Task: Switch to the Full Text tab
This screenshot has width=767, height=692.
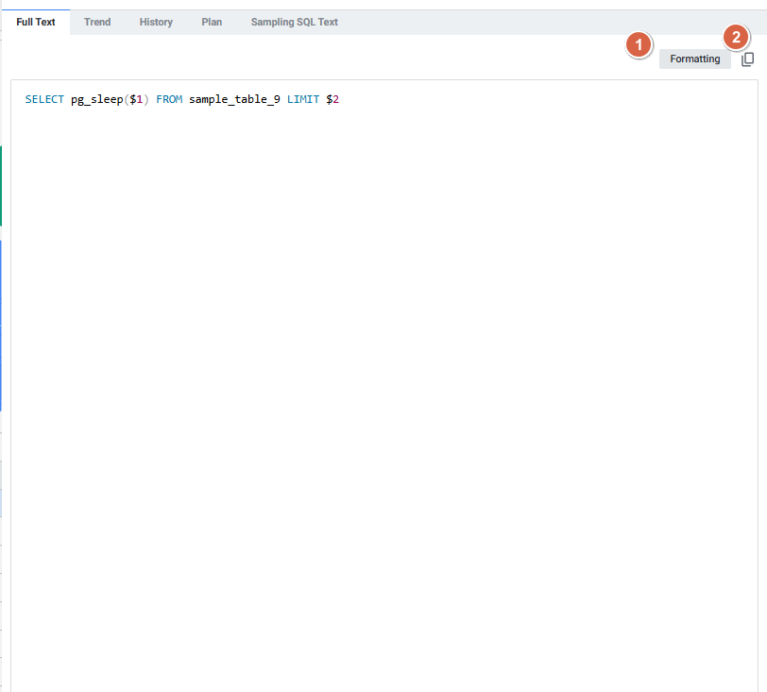Action: pyautogui.click(x=36, y=22)
